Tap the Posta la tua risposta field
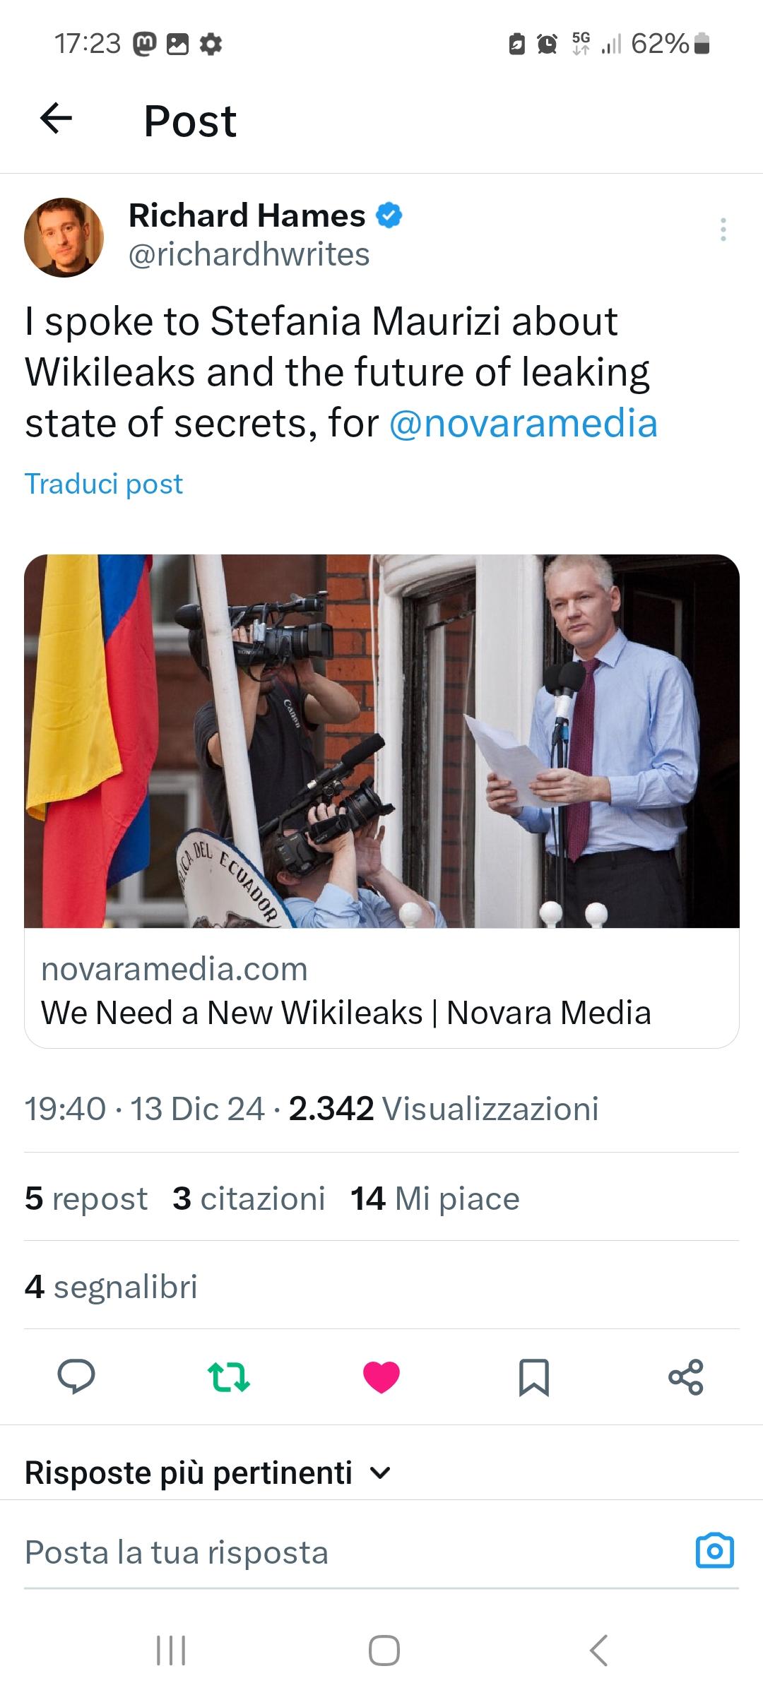 (353, 1552)
